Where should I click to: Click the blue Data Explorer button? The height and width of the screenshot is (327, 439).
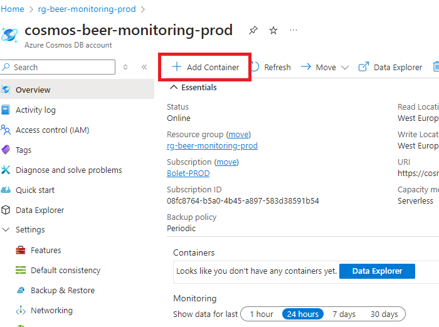[377, 271]
